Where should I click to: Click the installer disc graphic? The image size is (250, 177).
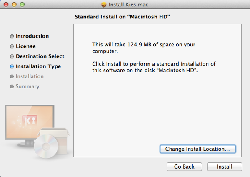tap(46, 147)
